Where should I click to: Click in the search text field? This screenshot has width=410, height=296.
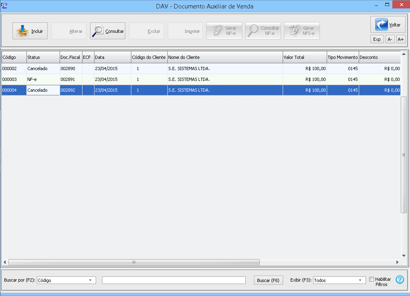(x=174, y=280)
